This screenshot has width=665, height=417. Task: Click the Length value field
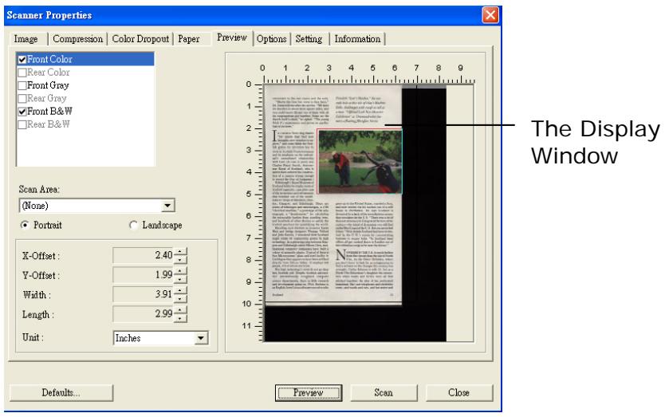pos(144,314)
